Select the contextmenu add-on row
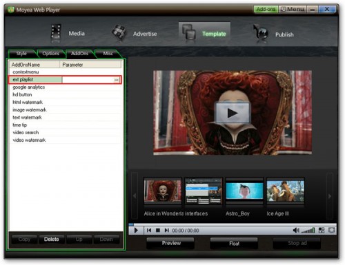This screenshot has width=345, height=265. coord(65,72)
